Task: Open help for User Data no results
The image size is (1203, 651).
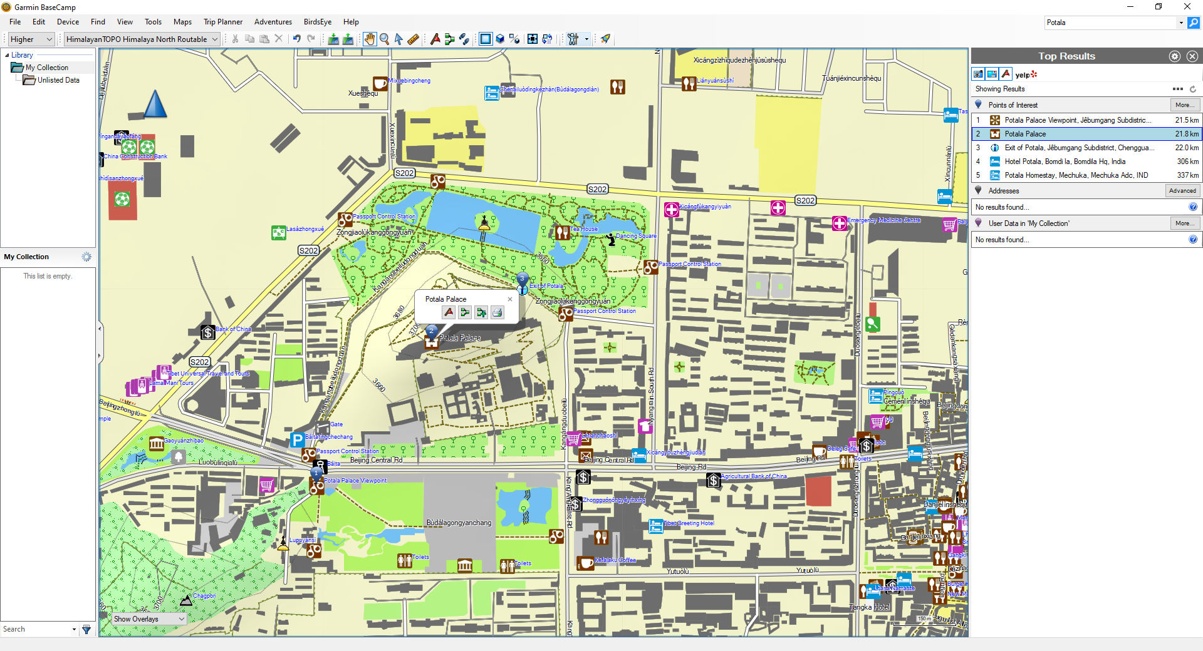Action: pyautogui.click(x=1193, y=240)
